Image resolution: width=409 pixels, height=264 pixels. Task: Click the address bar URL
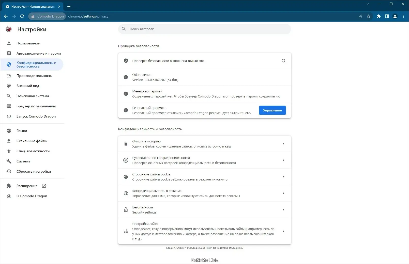(88, 16)
